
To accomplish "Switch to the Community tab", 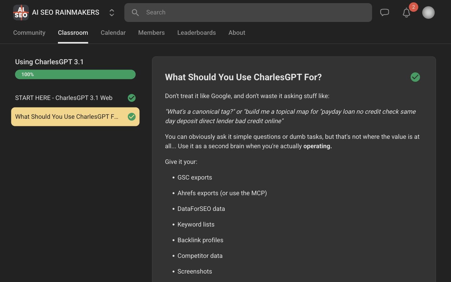I will (x=29, y=33).
